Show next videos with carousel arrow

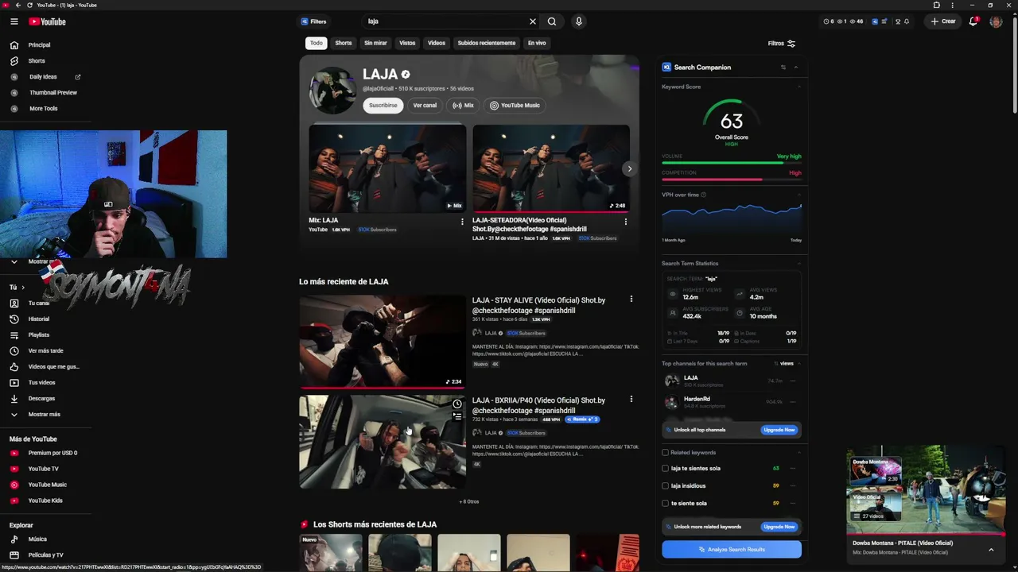pos(630,168)
